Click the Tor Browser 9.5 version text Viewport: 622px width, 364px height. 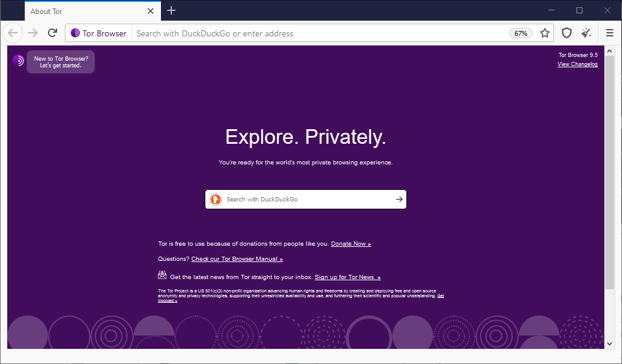click(x=578, y=55)
